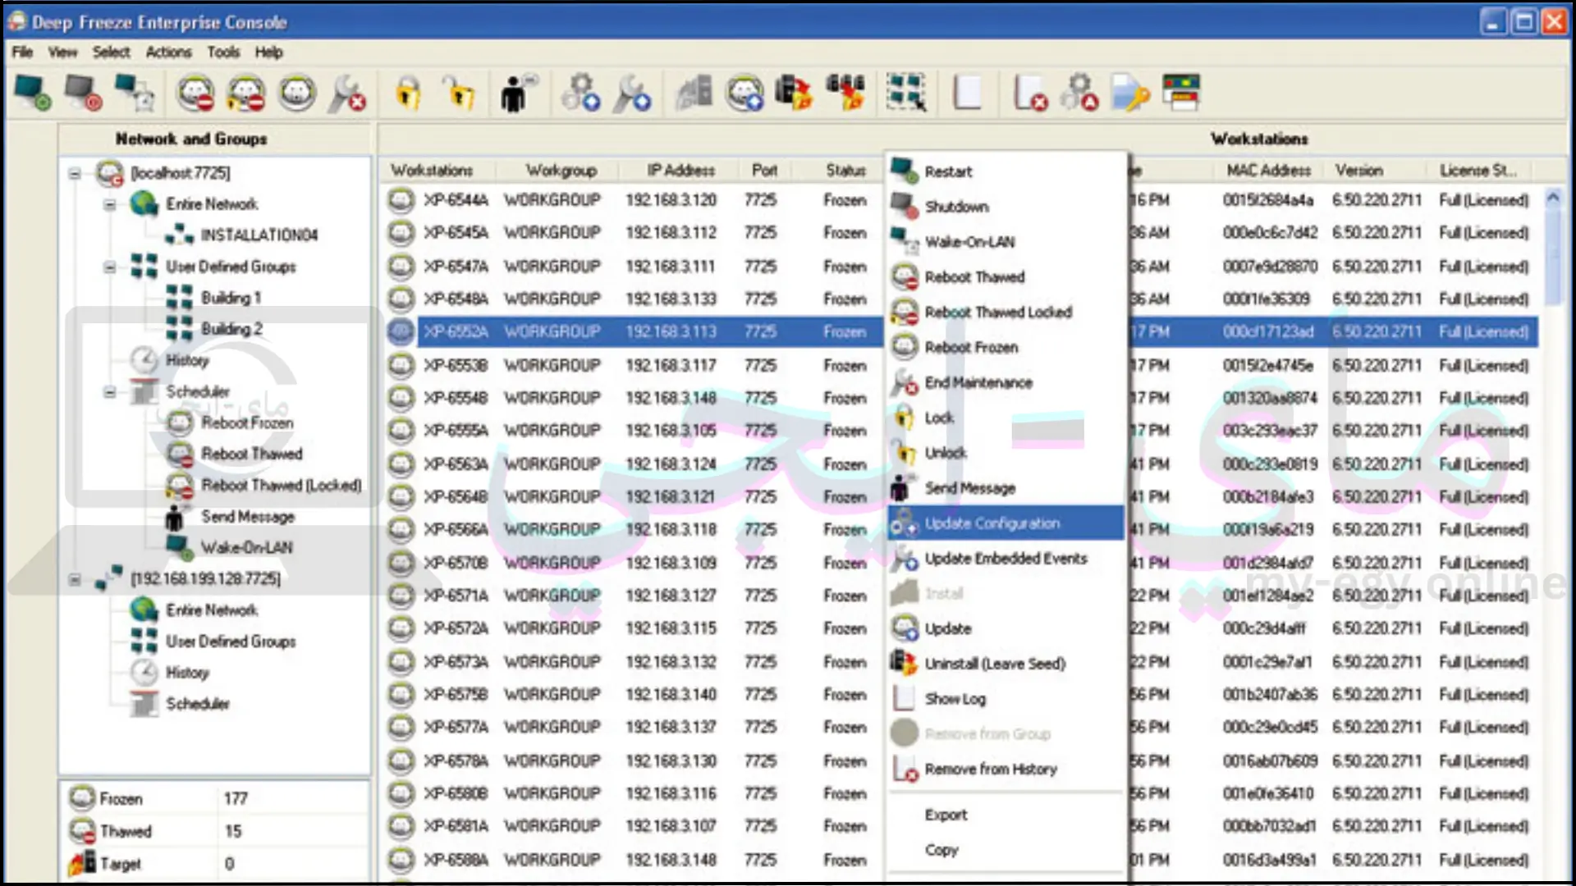Click the Remove from History toolbar icon

(1030, 93)
